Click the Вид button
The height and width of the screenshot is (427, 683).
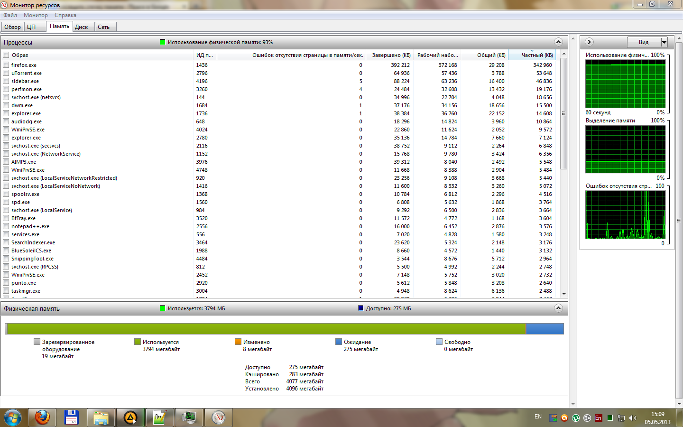(x=644, y=42)
